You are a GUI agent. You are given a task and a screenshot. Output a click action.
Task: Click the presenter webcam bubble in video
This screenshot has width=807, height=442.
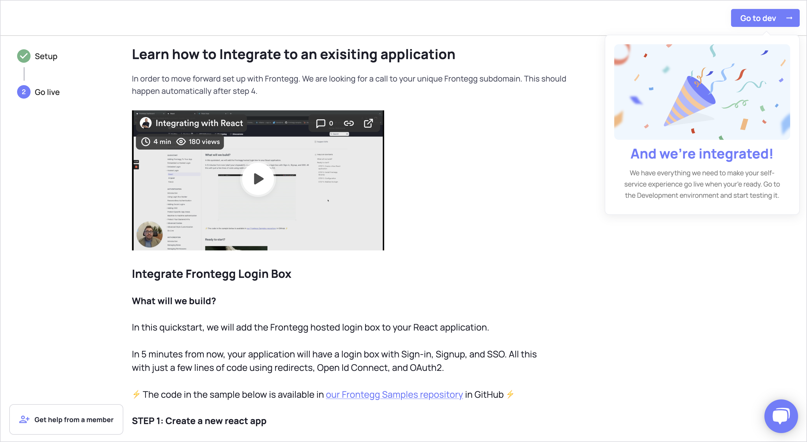[149, 234]
